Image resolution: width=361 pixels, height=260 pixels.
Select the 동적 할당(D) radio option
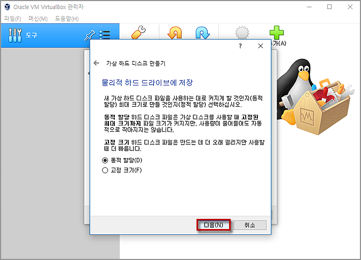[x=122, y=160]
